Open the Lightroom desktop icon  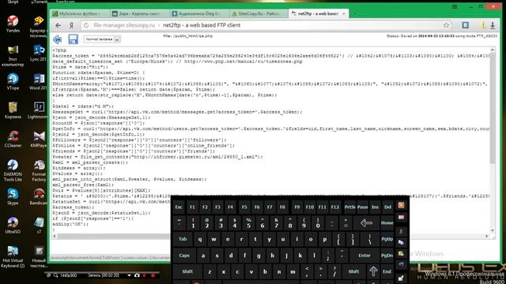click(39, 110)
